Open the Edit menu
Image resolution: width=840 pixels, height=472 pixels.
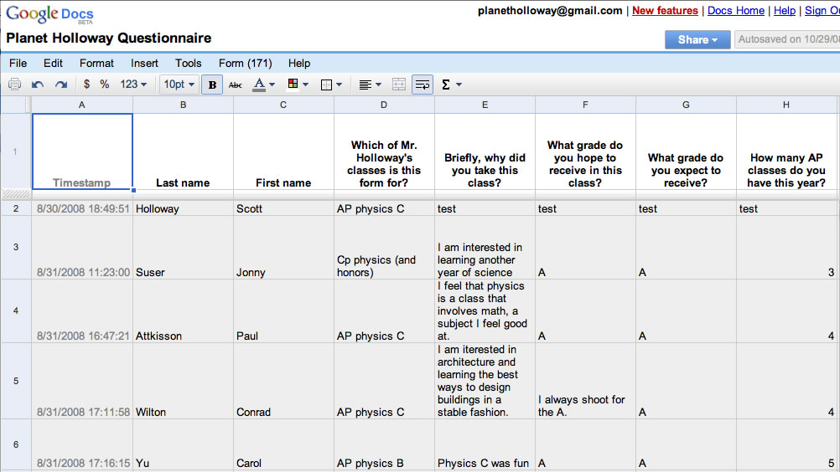pos(53,63)
